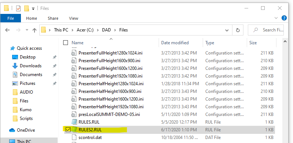The height and width of the screenshot is (143, 293).
Task: Open Desktop in Quick access
Action: (x=28, y=57)
